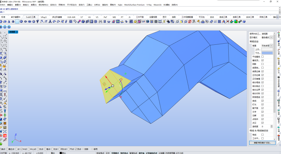This screenshot has width=281, height=154.
Task: Select the SubD sphere tool icon
Action: coord(21,22)
